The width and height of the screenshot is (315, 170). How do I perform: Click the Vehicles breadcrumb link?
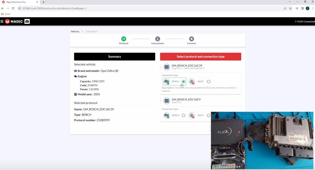75,31
